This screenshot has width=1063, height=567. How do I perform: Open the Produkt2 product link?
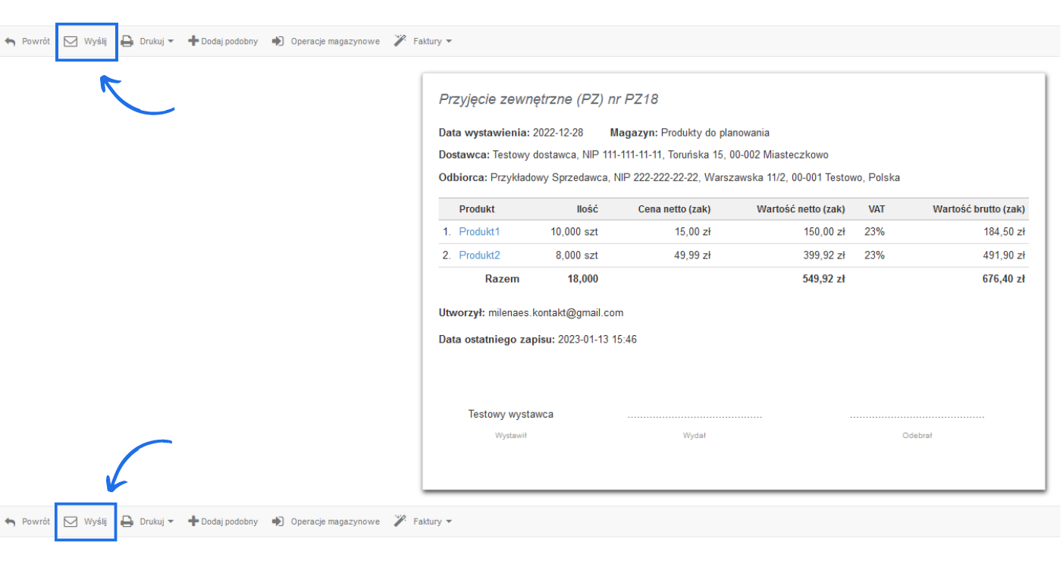pos(479,255)
